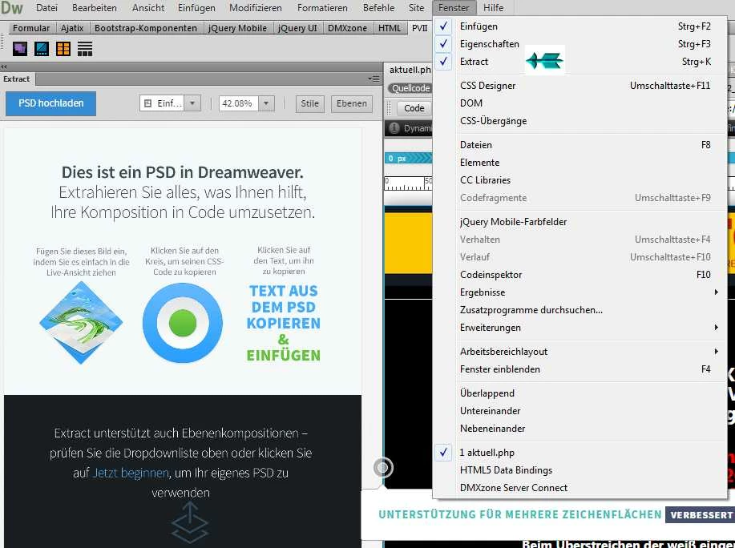Open the Formatieren menu

click(x=322, y=8)
